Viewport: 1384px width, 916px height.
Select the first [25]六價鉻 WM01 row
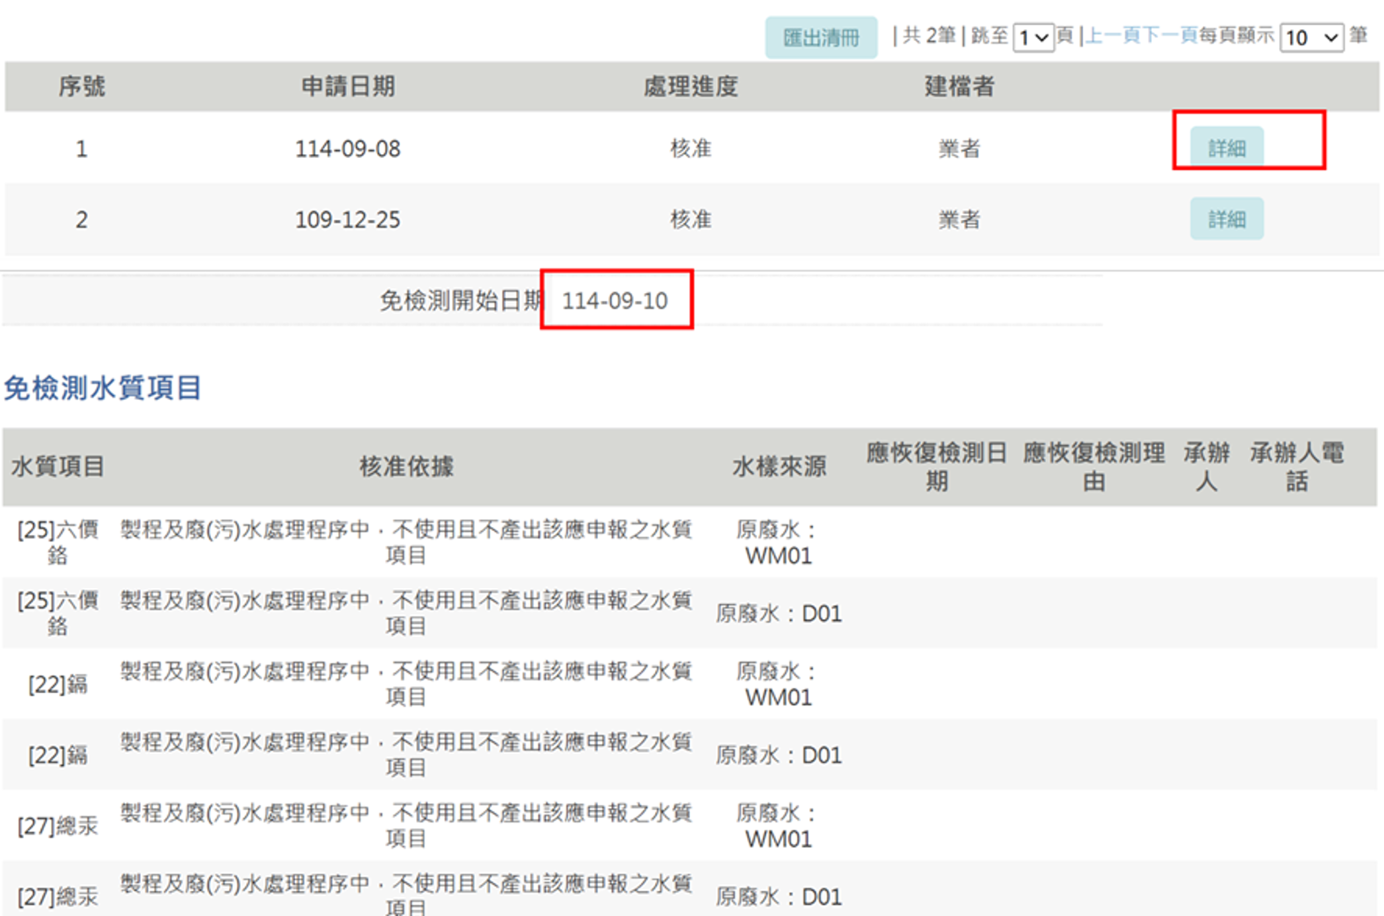pyautogui.click(x=690, y=542)
